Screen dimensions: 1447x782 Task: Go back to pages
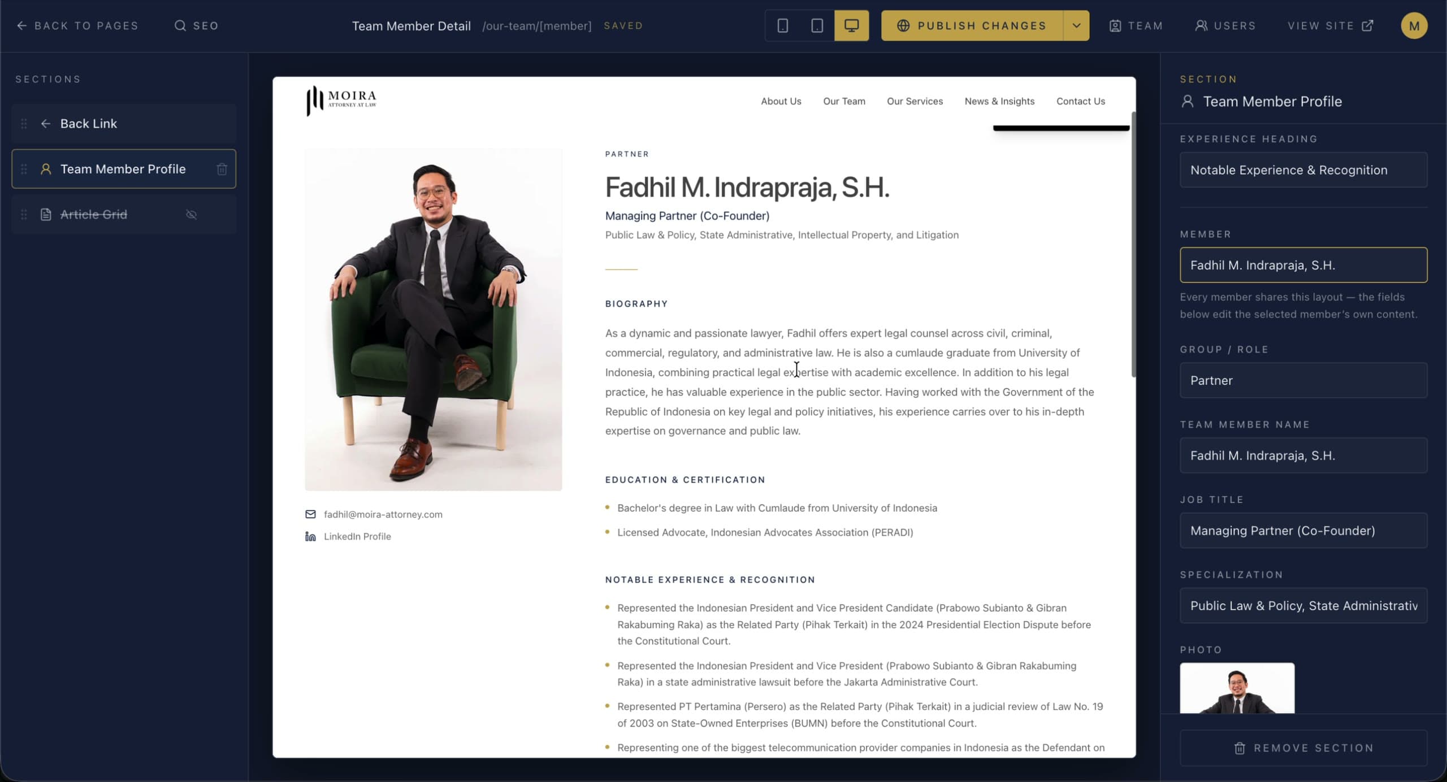click(x=77, y=25)
